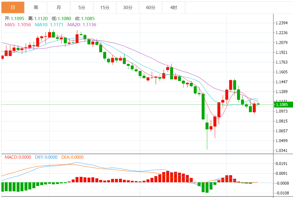Click the MACD: 0.0000 label
Screen dimensions: 293x198
[18, 157]
